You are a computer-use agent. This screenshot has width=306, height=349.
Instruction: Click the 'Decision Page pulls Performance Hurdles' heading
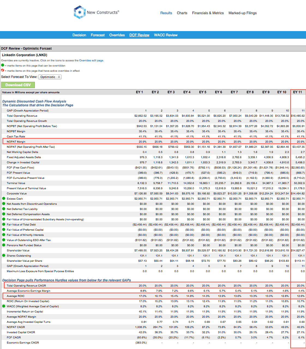point(67,280)
